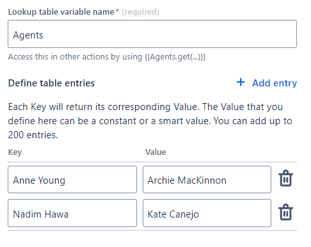Click the 200 entries limit text
This screenshot has width=311, height=247.
33,135
